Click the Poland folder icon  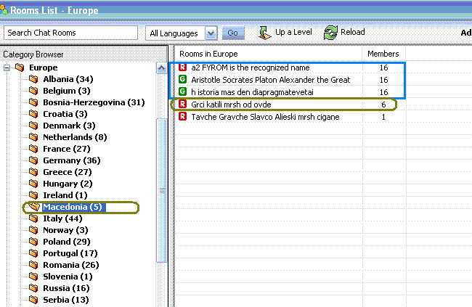[x=33, y=242]
